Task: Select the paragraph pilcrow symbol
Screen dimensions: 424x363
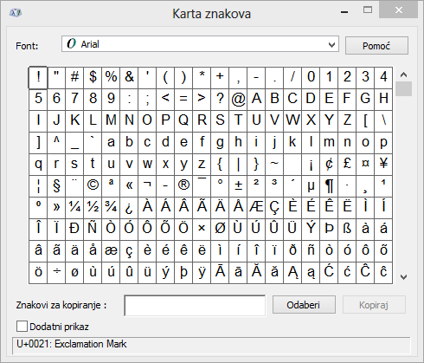Action: (x=329, y=186)
